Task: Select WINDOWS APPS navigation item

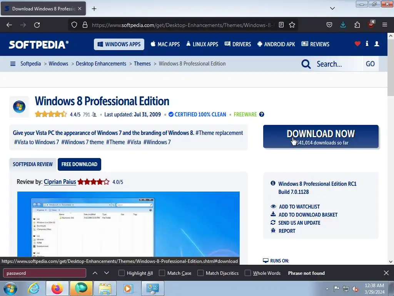Action: 119,44
